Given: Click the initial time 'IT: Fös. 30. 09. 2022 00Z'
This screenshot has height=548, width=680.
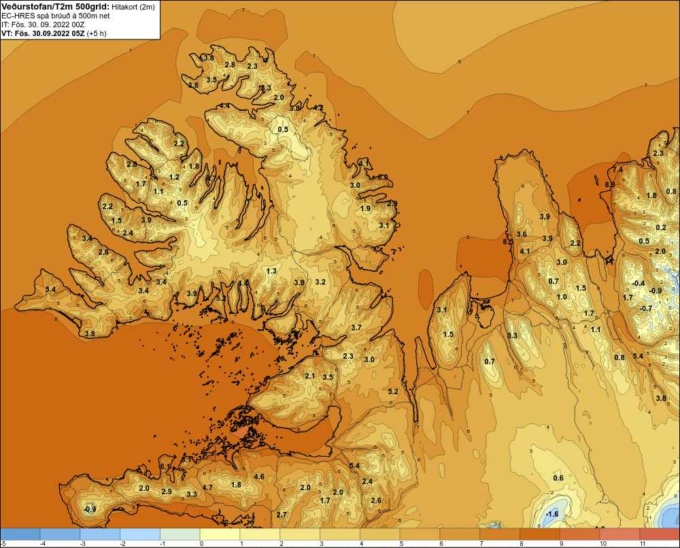Looking at the screenshot, I should click(x=43, y=25).
